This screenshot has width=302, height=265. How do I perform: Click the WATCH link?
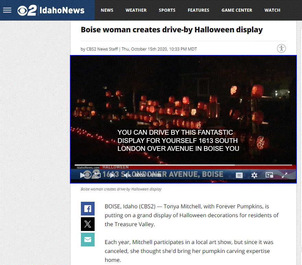pos(272,10)
